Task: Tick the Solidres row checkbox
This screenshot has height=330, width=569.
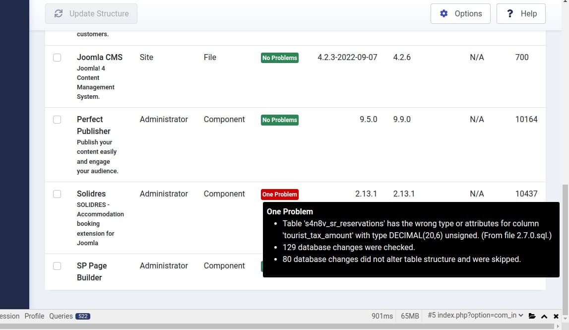Action: 57,194
